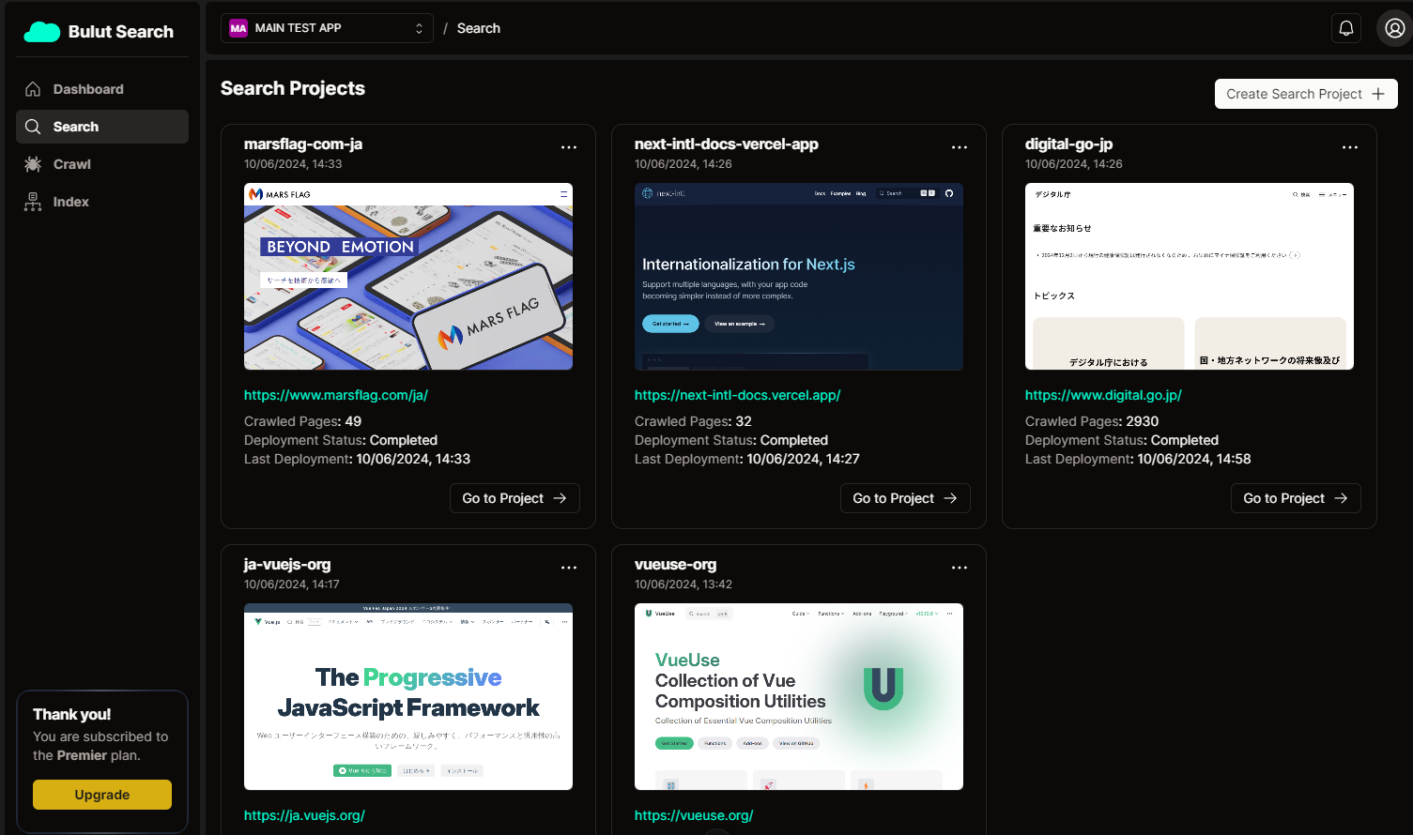The height and width of the screenshot is (835, 1413).
Task: Open the https://next-intl-docs.vercel.app/ link
Action: pos(738,395)
